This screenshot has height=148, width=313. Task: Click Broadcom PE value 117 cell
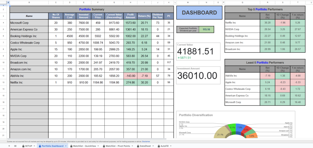click(169, 63)
